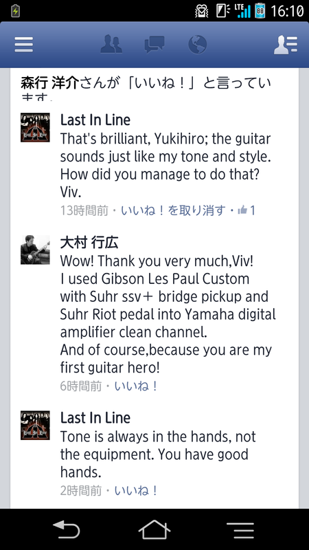The image size is (309, 550).
Task: Open the Last In Line name in the first comment
Action: pos(95,120)
